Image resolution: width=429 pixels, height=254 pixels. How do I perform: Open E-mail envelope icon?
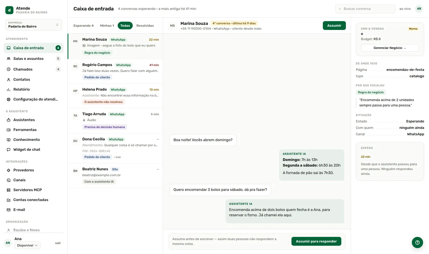click(9, 210)
